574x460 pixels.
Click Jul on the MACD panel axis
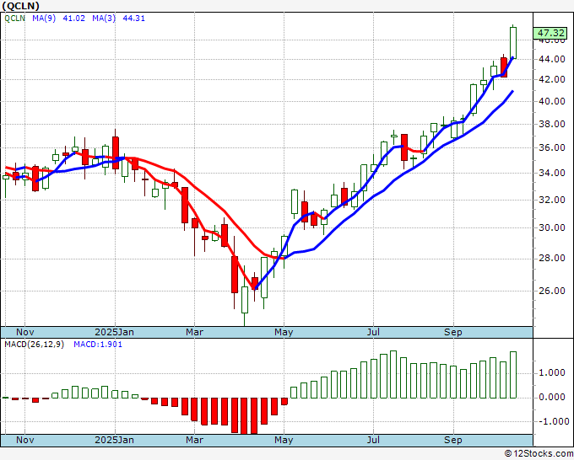pyautogui.click(x=373, y=440)
